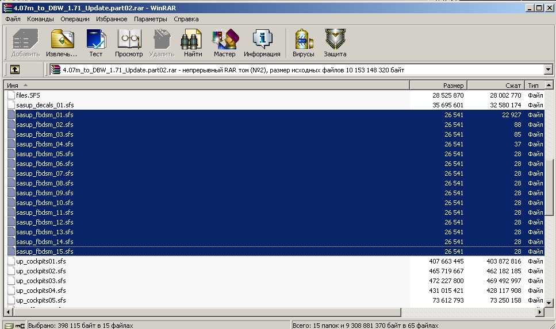Screen dimensions: 556x329
Task: Click the horizontal scrollbar left arrow
Action: click(9, 312)
